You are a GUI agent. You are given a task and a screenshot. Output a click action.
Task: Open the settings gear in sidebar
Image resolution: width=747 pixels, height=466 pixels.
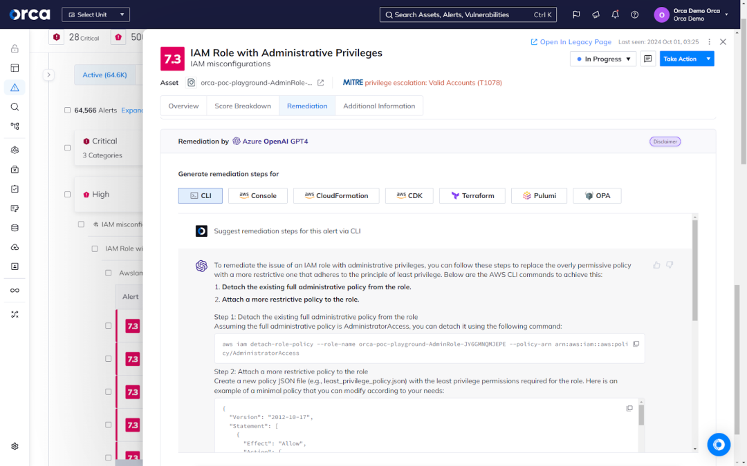[15, 447]
